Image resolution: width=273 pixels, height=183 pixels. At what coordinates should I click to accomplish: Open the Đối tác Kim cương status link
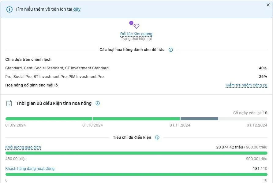pos(136,34)
